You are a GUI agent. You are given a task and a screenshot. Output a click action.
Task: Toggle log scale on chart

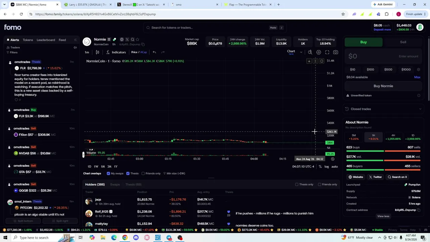(327, 167)
